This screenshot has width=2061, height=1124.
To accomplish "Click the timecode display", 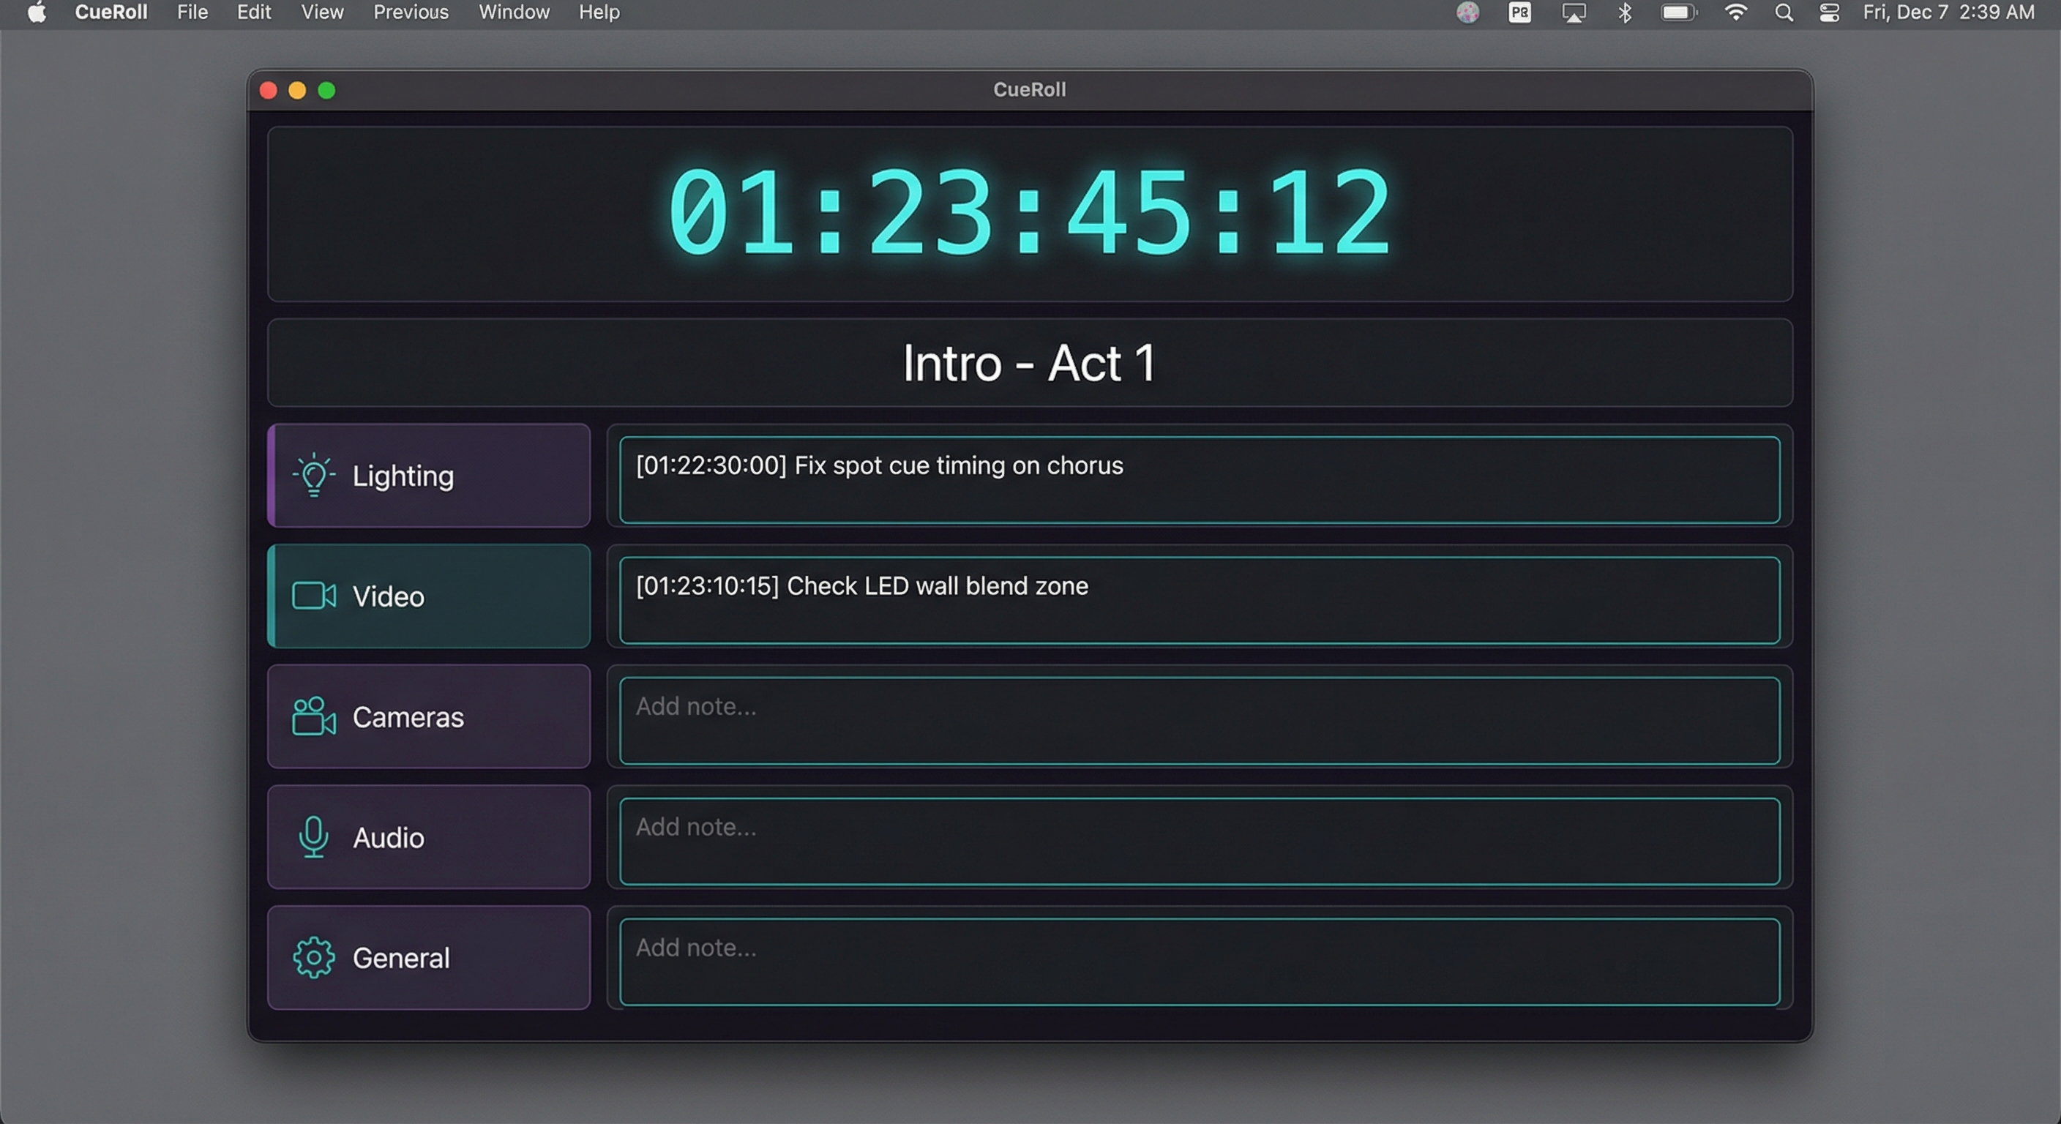I will click(x=1030, y=213).
